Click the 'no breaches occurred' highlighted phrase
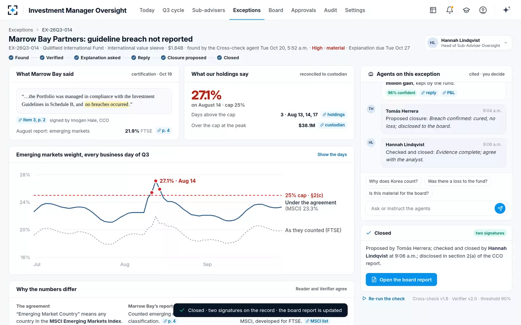The image size is (521, 325). pos(107,104)
